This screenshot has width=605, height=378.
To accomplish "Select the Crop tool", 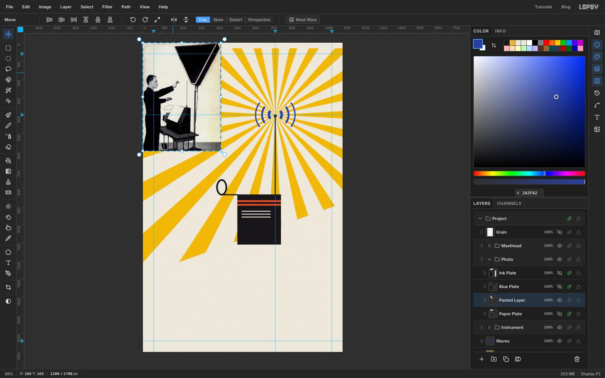I will (8, 287).
